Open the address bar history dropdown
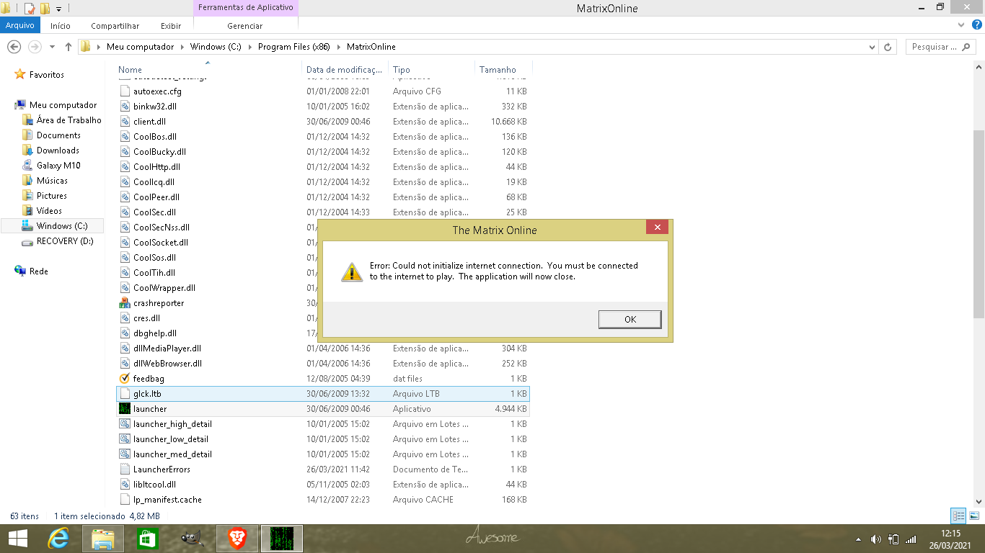 (872, 47)
